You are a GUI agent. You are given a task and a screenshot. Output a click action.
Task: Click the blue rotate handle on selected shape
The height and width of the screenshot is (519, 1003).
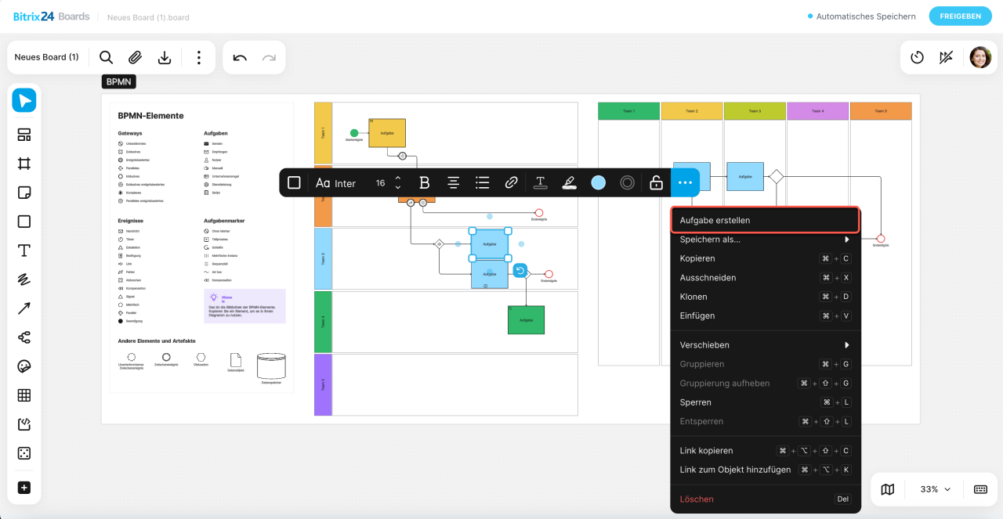[520, 271]
